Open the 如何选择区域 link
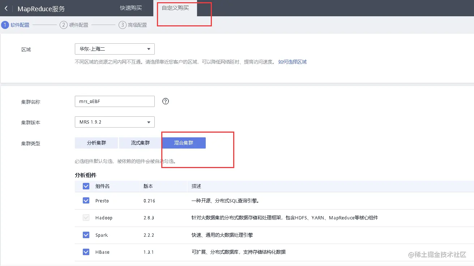 click(x=292, y=62)
